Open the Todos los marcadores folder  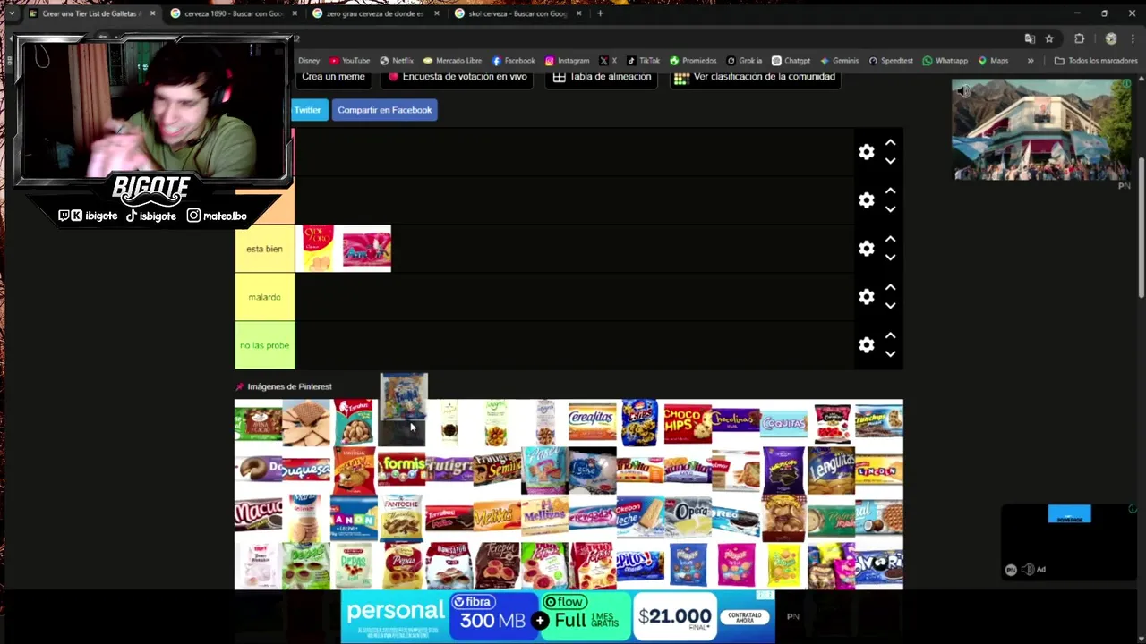[1096, 61]
